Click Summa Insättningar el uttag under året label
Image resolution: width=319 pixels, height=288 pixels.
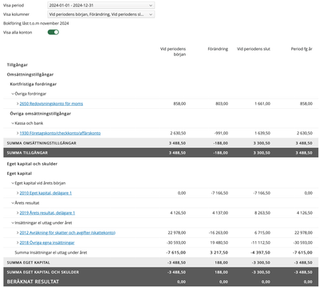pos(51,253)
